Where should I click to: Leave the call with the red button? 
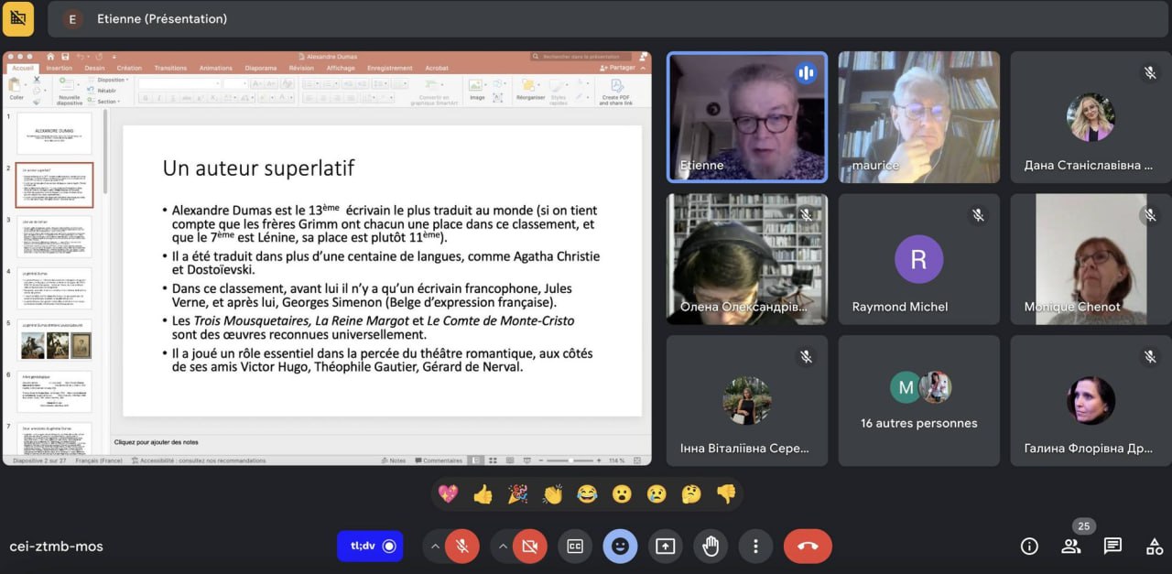pyautogui.click(x=808, y=547)
